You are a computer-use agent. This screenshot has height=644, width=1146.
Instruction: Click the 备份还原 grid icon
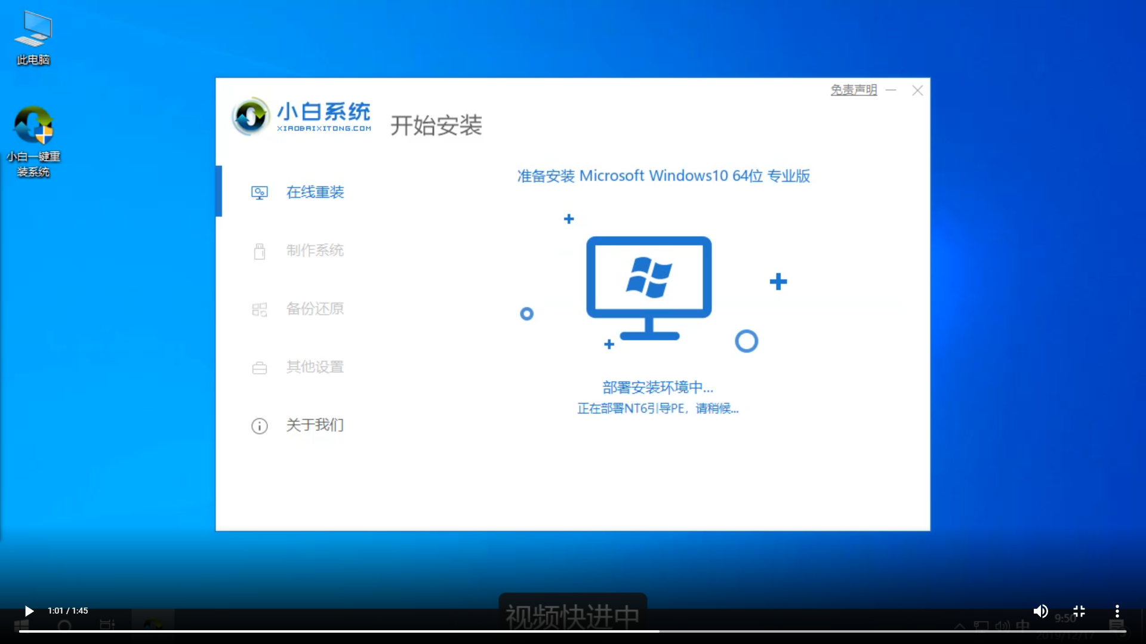coord(259,309)
